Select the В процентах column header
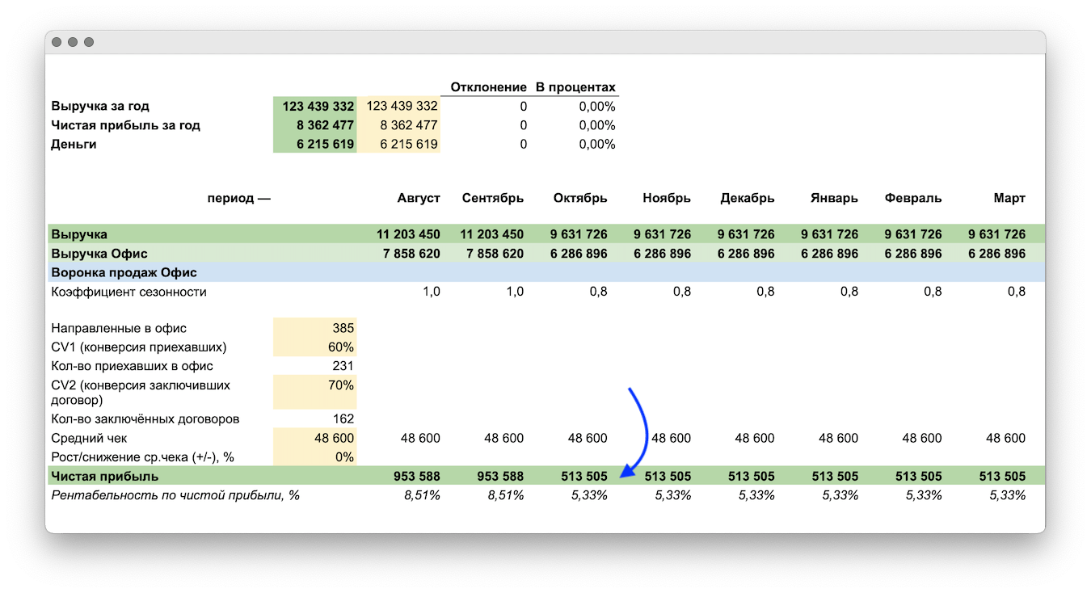Viewport: 1091px width, 593px height. point(575,87)
